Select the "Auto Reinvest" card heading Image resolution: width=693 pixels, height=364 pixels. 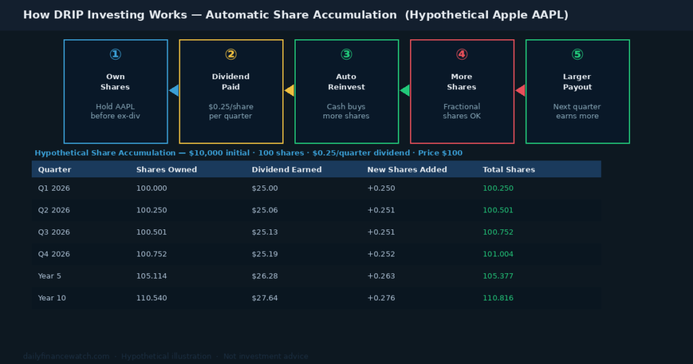tap(346, 82)
